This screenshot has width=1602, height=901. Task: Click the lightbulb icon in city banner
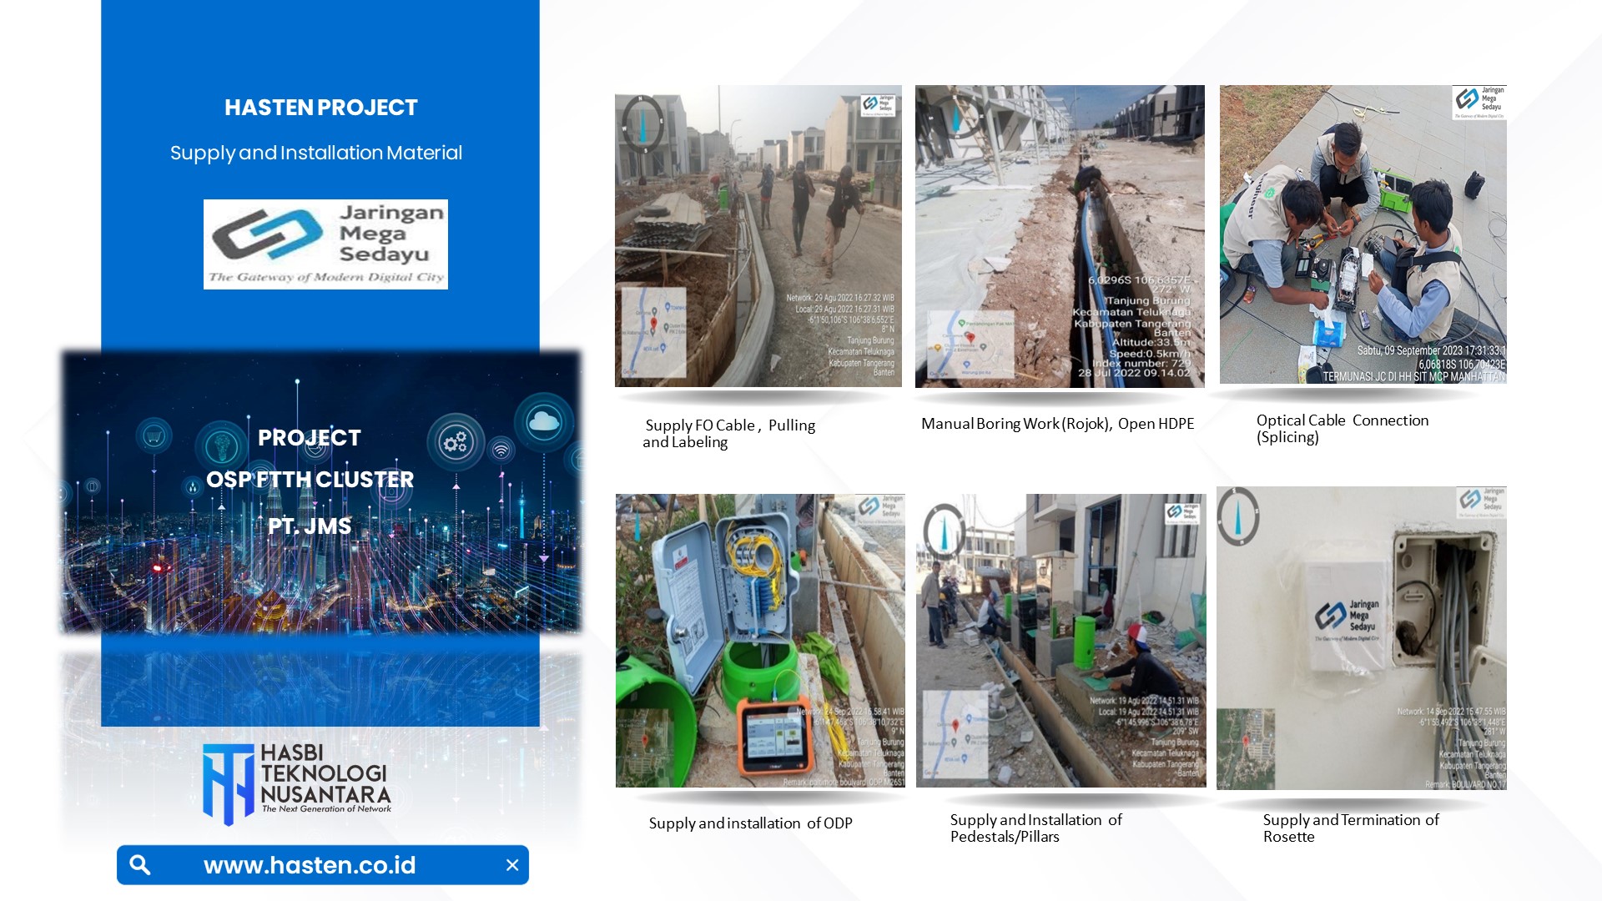222,447
